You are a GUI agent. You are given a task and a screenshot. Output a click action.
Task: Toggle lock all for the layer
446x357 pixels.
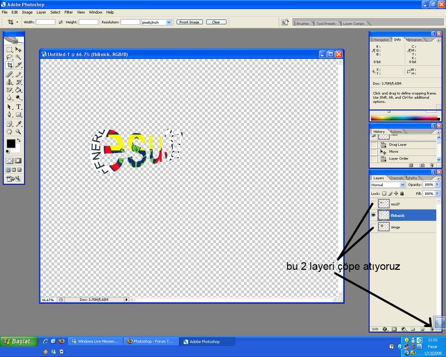coord(402,194)
